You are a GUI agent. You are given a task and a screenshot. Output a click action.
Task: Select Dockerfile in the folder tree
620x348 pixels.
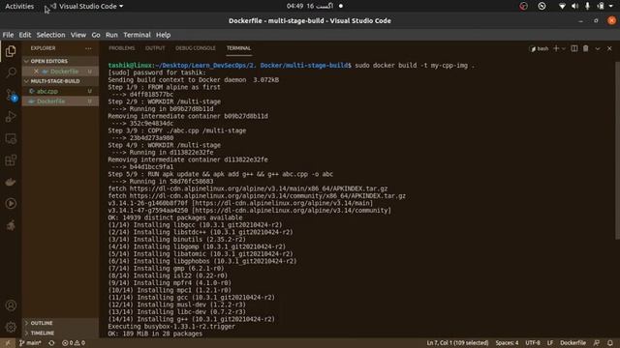pyautogui.click(x=60, y=101)
